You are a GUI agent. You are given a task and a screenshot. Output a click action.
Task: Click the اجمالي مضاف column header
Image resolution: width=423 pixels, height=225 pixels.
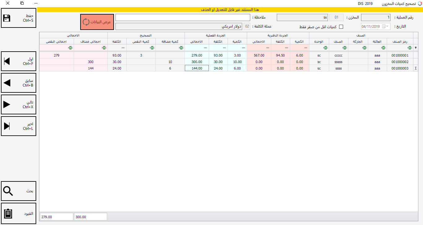tap(91, 41)
